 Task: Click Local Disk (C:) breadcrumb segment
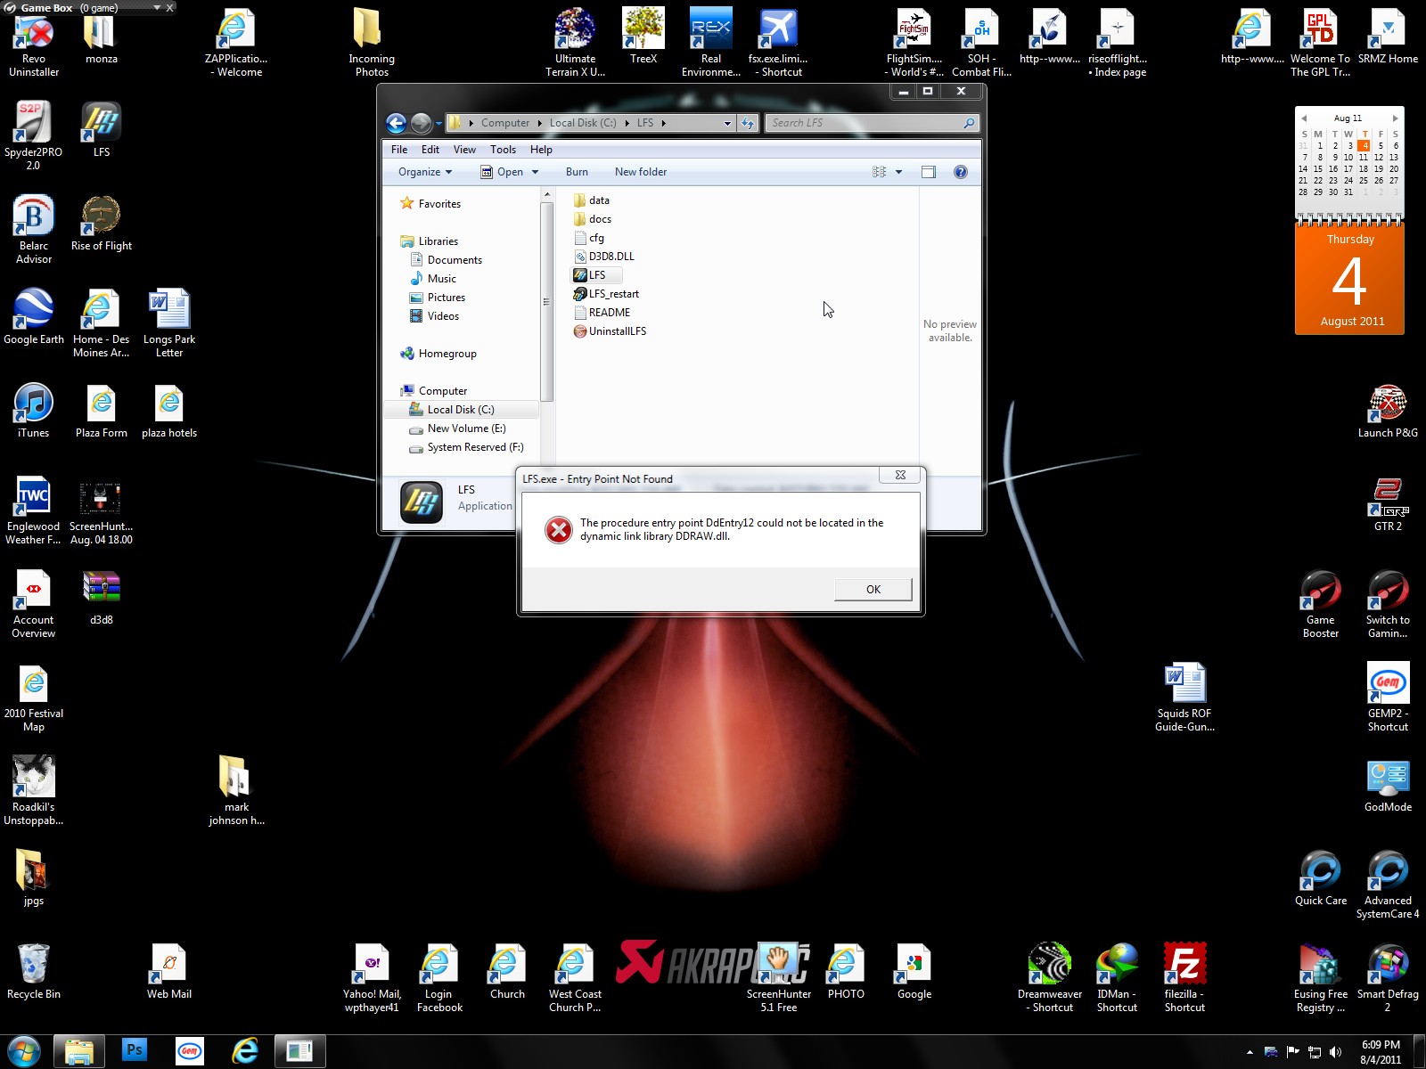583,123
